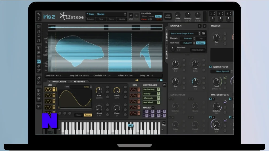Open help with the question mark icon
The width and height of the screenshot is (269, 151).
click(x=39, y=19)
